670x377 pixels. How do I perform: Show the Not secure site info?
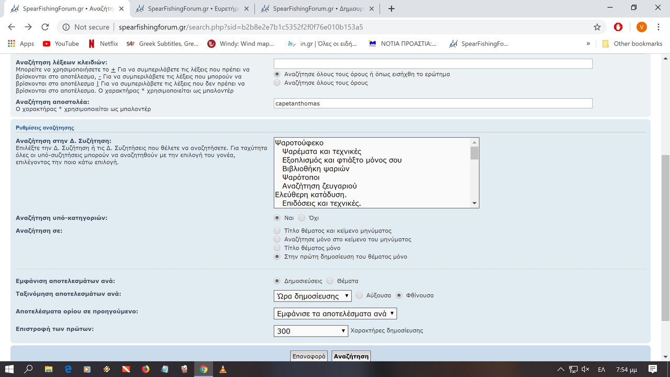tap(86, 27)
